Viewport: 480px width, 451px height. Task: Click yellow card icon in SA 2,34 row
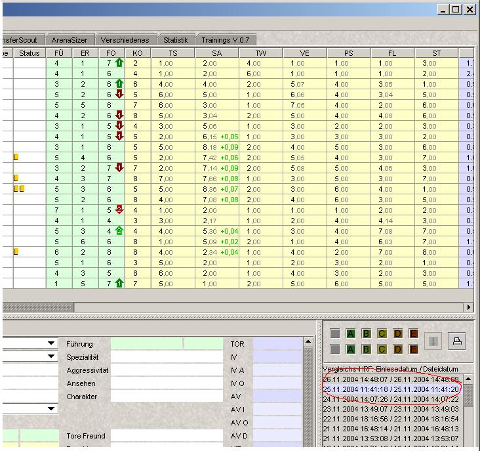tap(16, 251)
